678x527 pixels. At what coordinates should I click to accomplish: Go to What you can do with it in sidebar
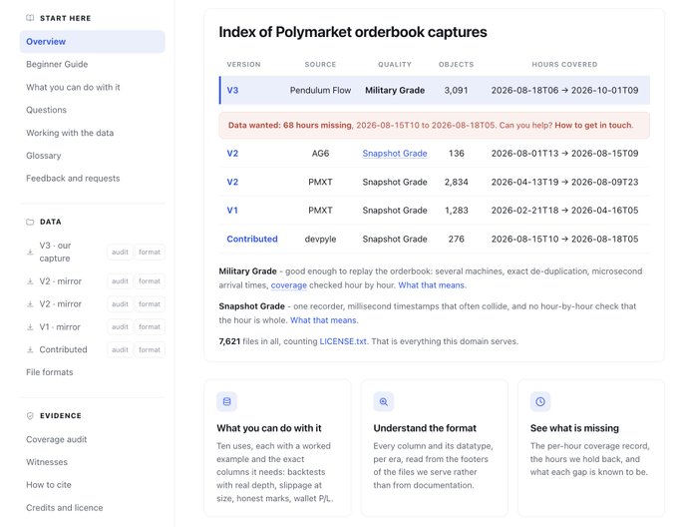click(73, 87)
